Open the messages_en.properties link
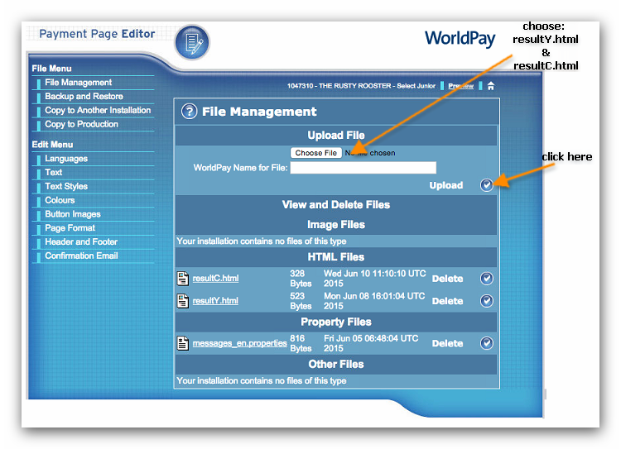621x449 pixels. (239, 343)
